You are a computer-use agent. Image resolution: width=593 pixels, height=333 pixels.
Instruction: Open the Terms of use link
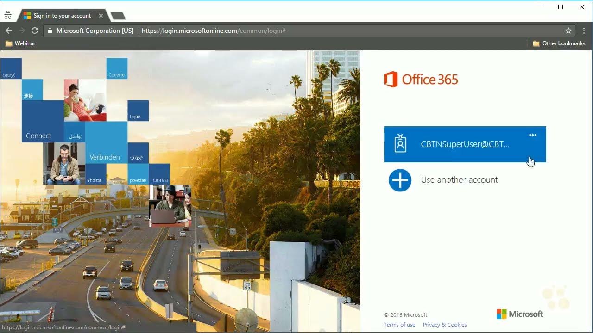tap(399, 325)
